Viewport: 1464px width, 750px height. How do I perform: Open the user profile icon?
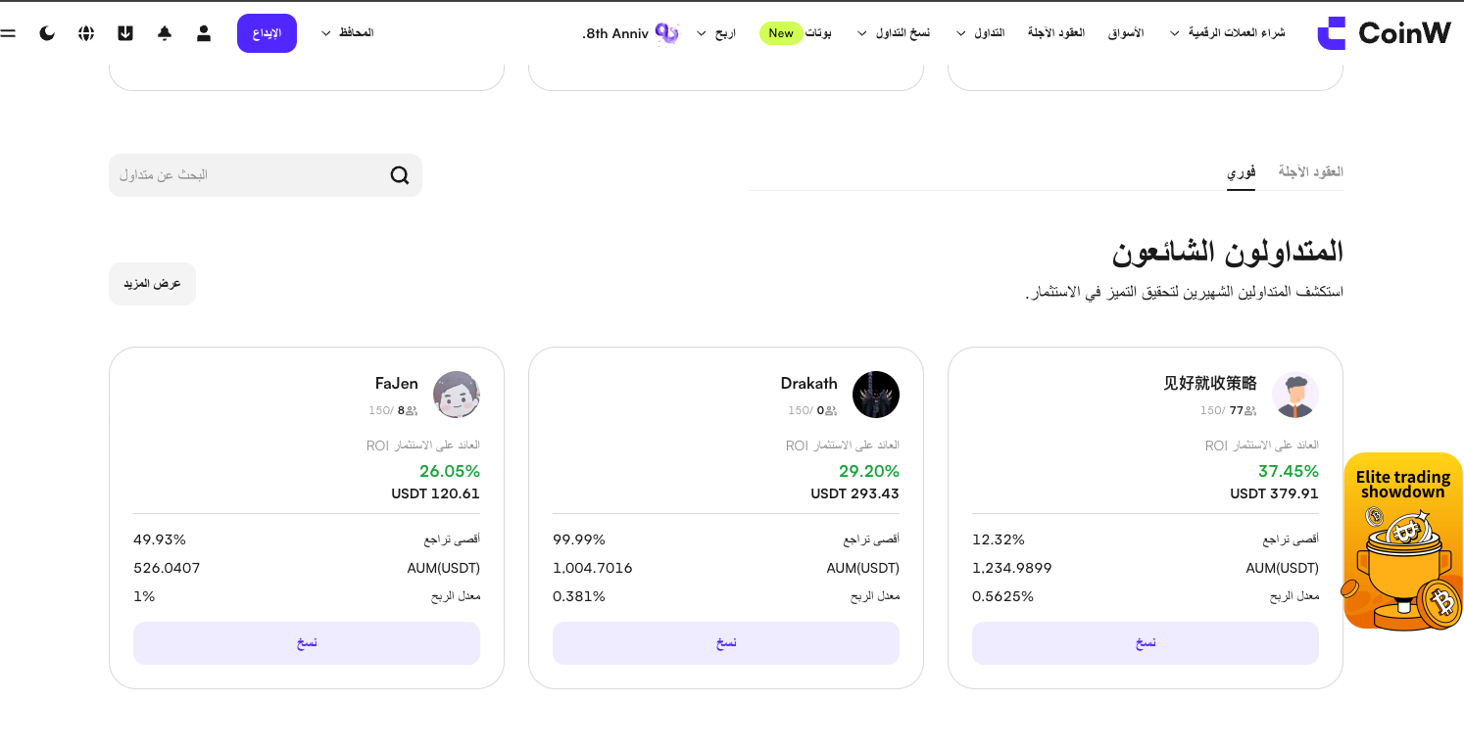[x=204, y=33]
